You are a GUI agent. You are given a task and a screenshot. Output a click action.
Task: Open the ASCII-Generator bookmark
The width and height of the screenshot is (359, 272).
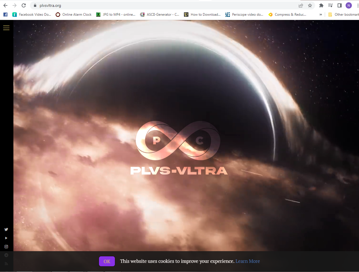tap(160, 15)
